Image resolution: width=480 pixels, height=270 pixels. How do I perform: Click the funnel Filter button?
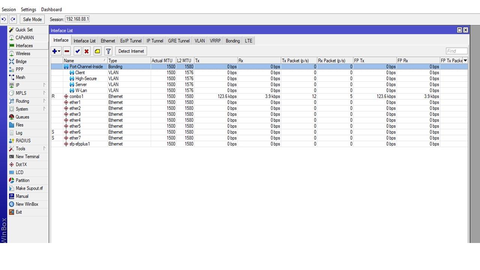coord(108,51)
